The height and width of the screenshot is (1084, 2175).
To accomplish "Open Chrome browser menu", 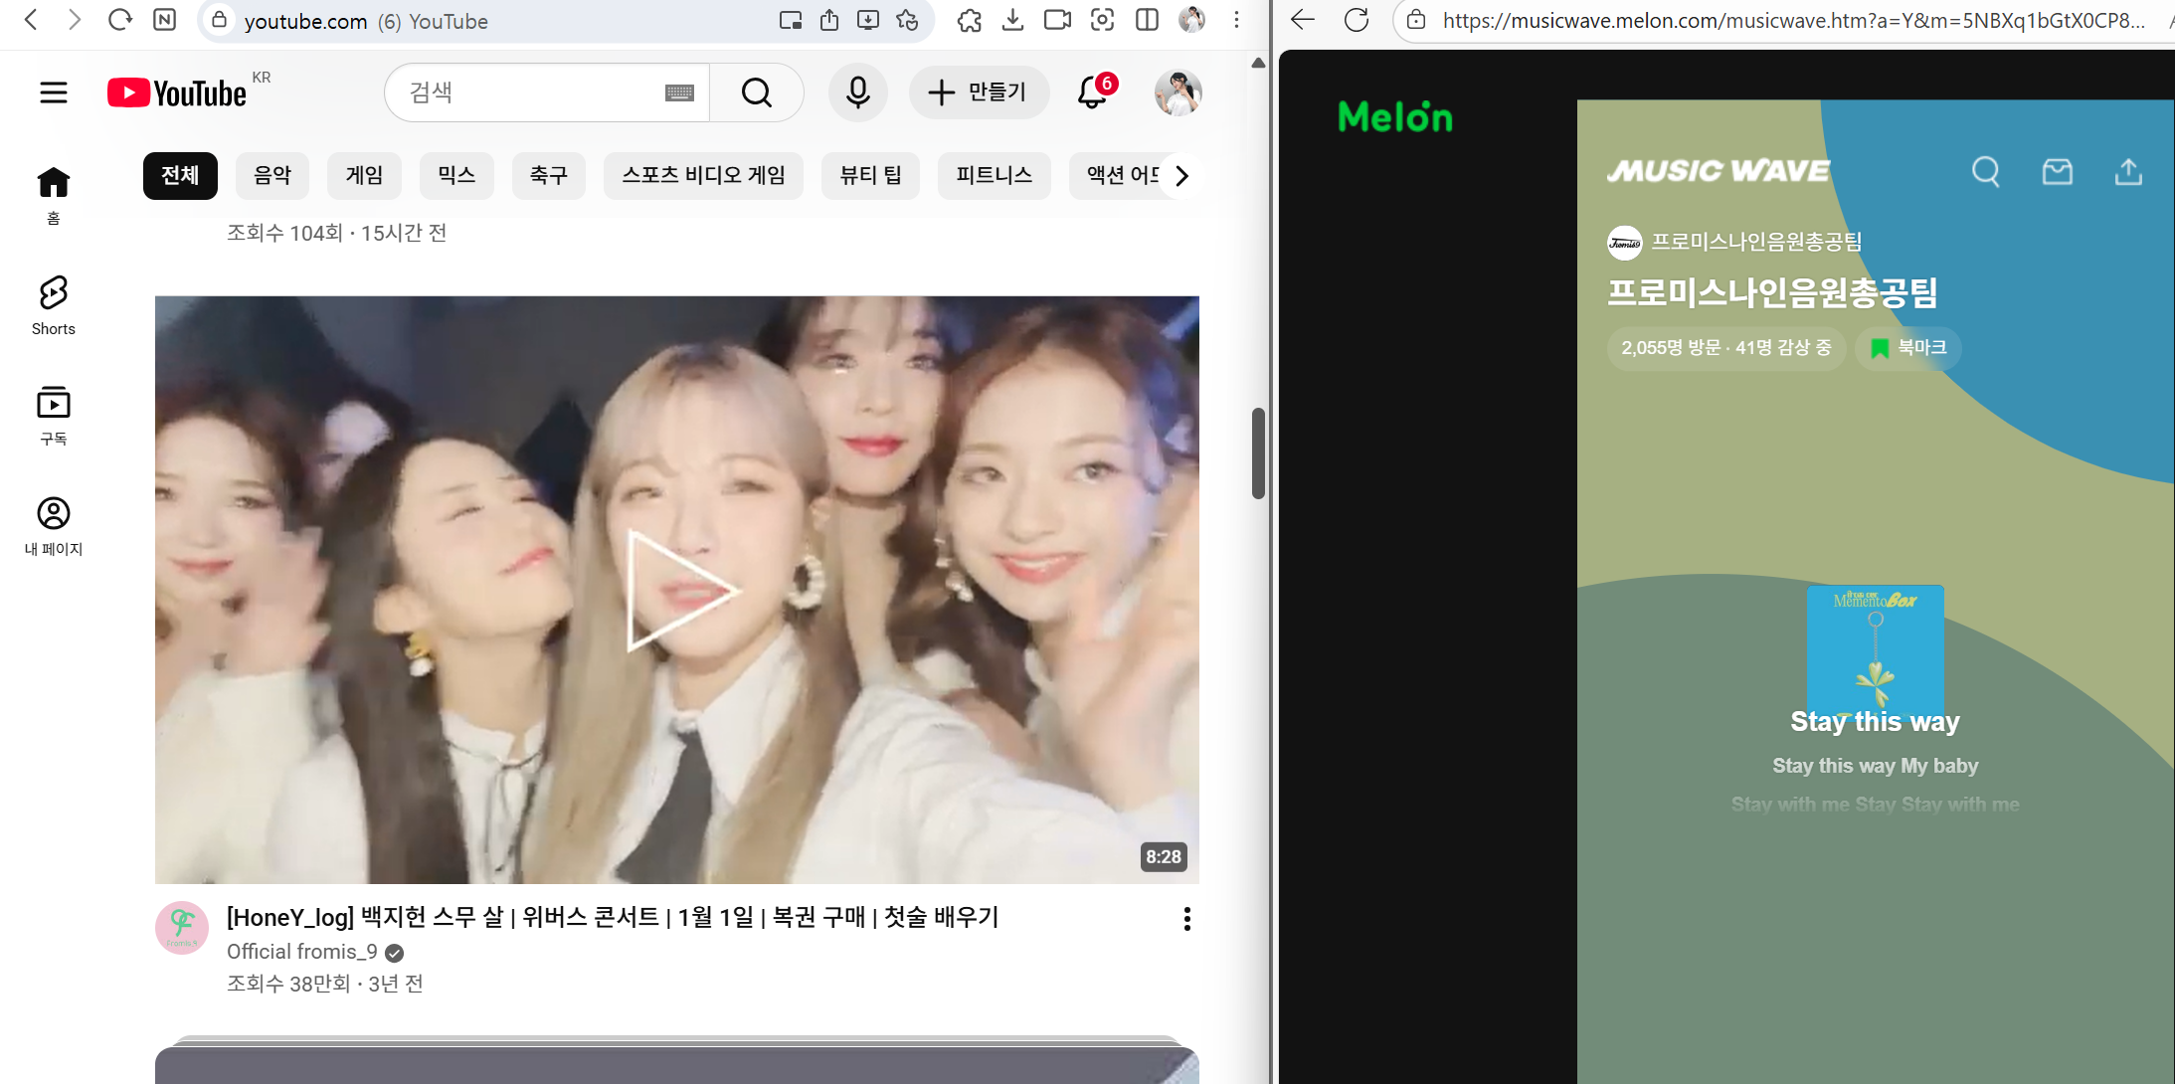I will 1235,21.
